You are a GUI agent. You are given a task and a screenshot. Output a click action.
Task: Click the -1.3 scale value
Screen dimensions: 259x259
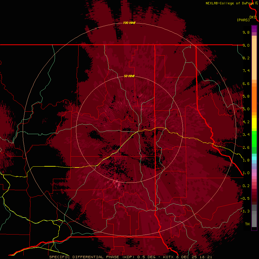(245, 211)
